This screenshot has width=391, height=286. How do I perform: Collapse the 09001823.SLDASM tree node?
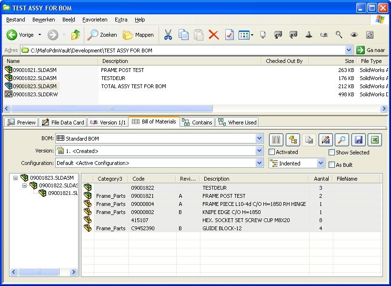tap(16, 178)
